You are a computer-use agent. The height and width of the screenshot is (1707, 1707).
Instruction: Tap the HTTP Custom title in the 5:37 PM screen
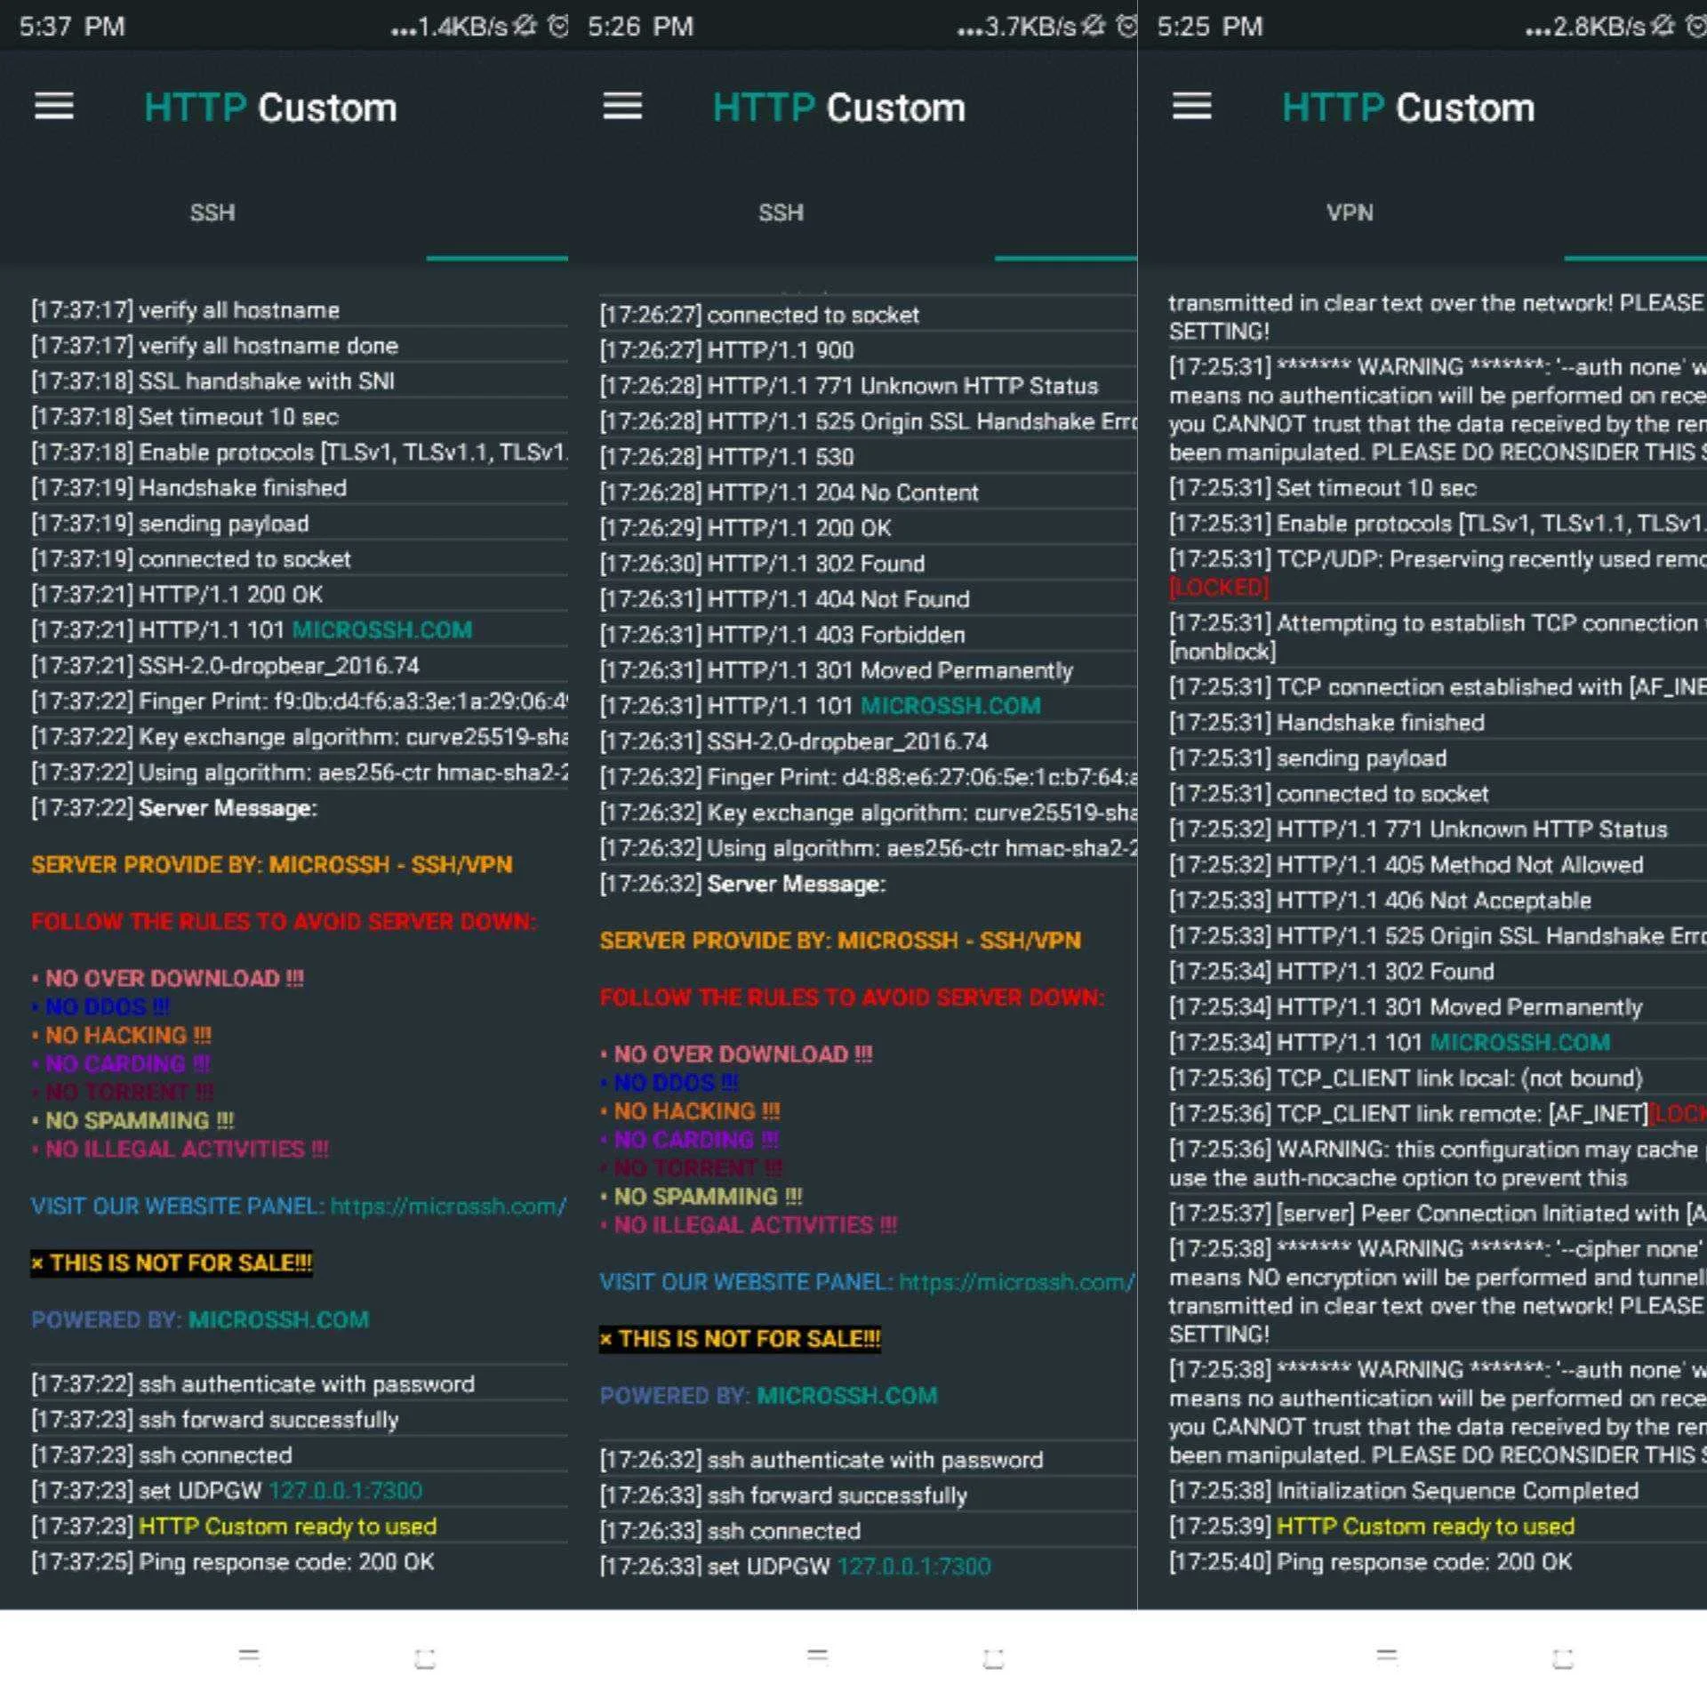270,108
